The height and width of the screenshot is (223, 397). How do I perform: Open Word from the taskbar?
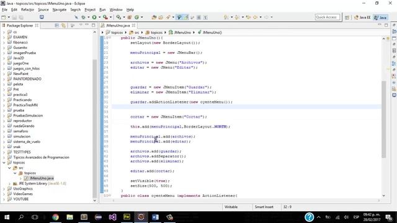pos(155,217)
